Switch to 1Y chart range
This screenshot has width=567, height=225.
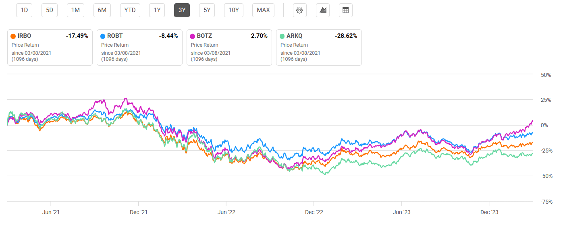pos(157,10)
